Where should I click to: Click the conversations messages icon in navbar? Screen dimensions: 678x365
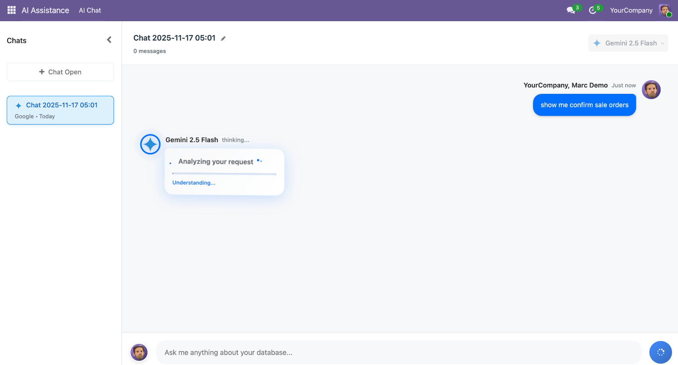click(x=571, y=10)
